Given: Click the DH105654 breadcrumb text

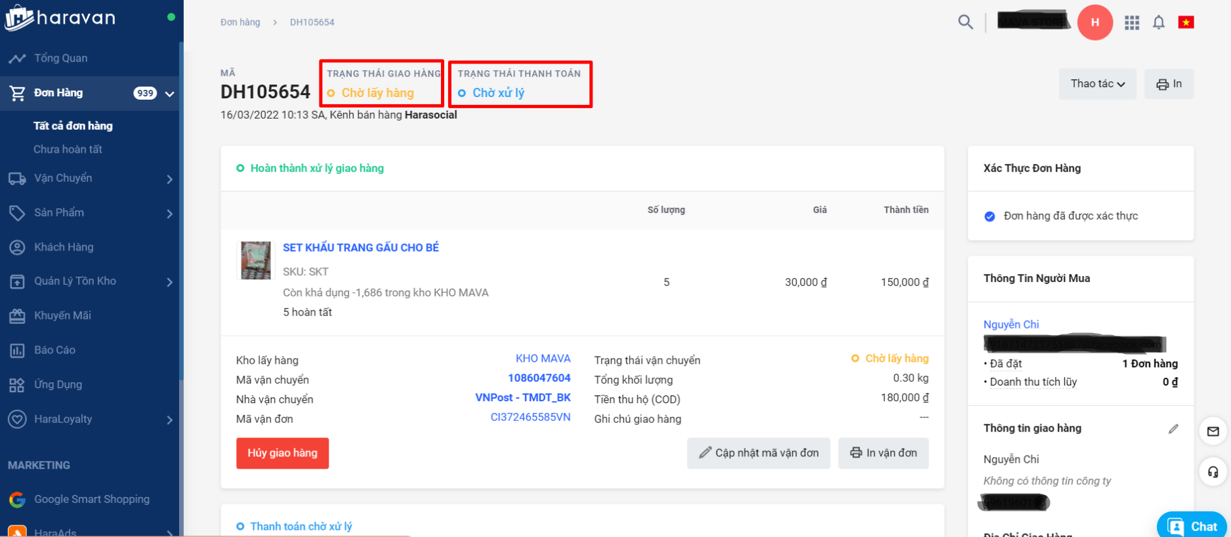Looking at the screenshot, I should pyautogui.click(x=312, y=22).
